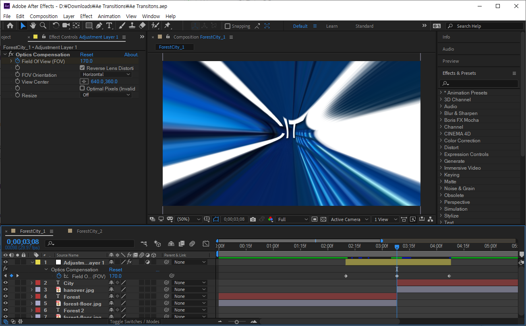Select the Zoom magnifier tool
The image size is (526, 326).
click(43, 26)
